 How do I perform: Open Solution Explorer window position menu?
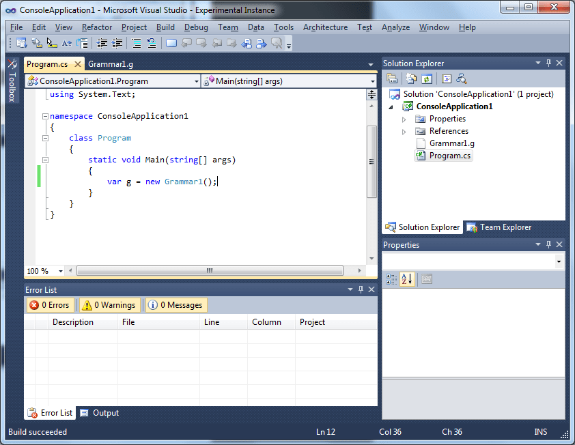tap(538, 63)
